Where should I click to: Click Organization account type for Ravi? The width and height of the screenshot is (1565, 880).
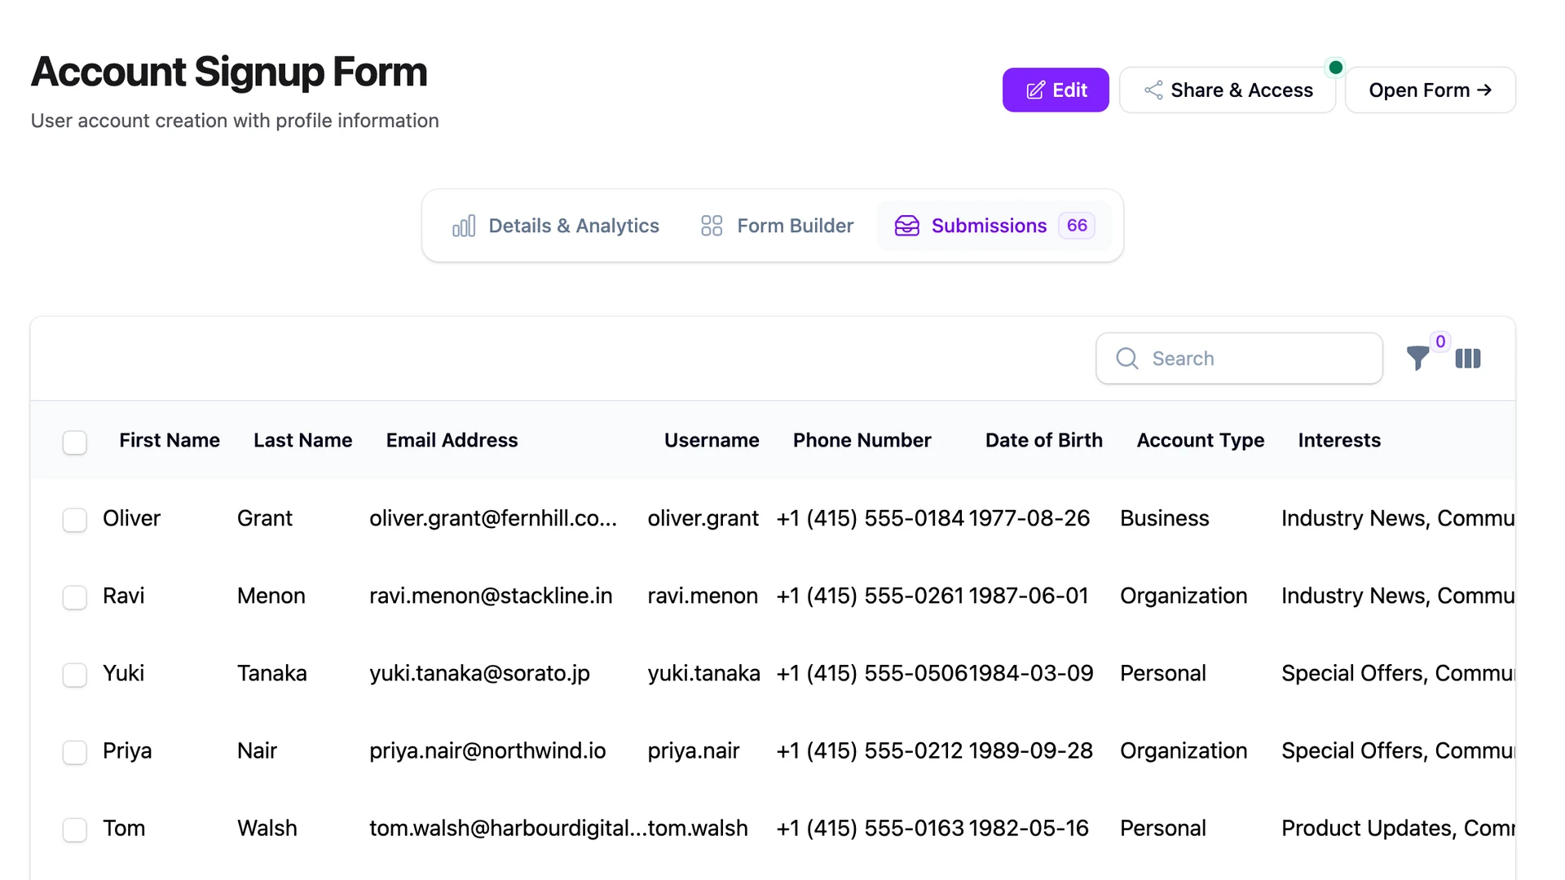coord(1184,596)
